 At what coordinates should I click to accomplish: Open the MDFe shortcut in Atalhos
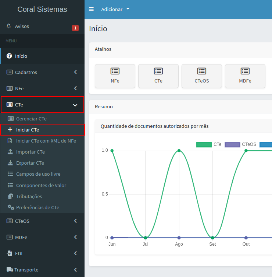coord(245,76)
